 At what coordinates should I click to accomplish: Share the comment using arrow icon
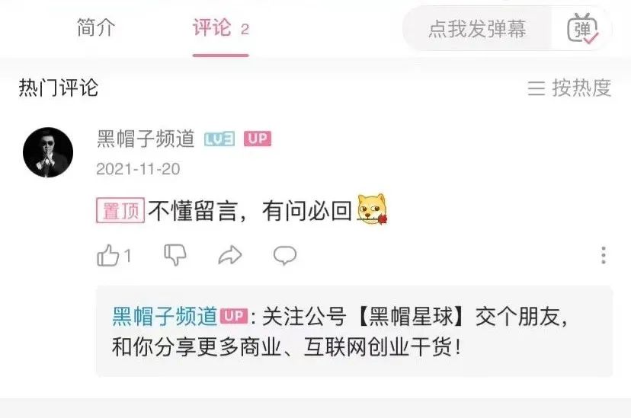[x=230, y=255]
